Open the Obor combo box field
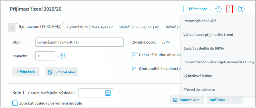 point(79,42)
